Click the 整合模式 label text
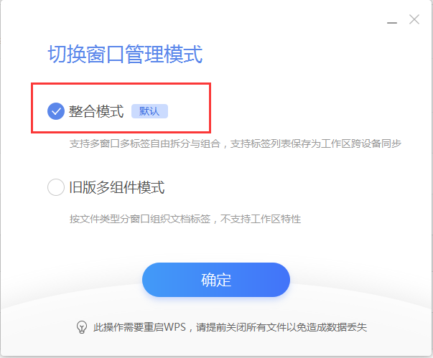The height and width of the screenshot is (358, 433). pyautogui.click(x=96, y=111)
